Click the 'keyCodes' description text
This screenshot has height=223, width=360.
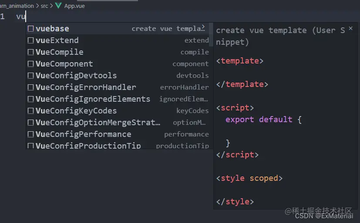coord(193,111)
